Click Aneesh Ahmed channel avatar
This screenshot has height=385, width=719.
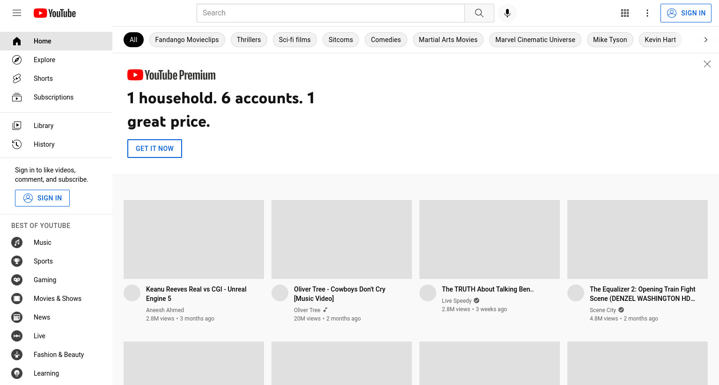point(132,293)
